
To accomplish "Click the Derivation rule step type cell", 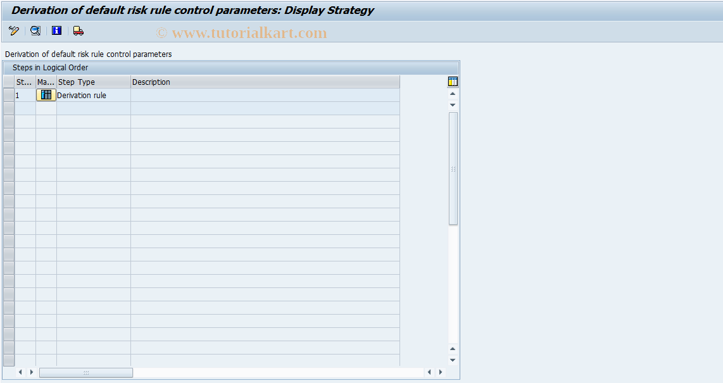I will coord(94,96).
